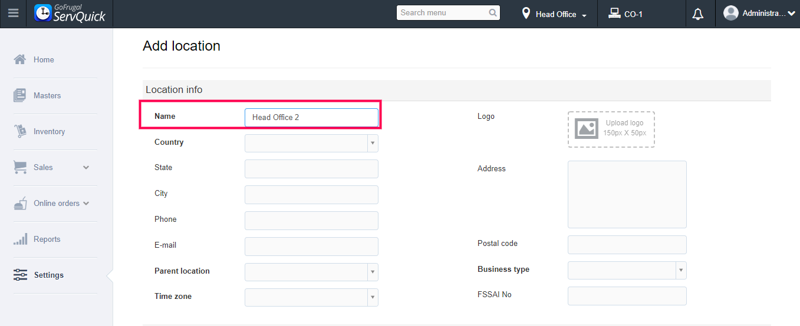Click the hamburger menu icon
800x326 pixels.
click(x=13, y=13)
